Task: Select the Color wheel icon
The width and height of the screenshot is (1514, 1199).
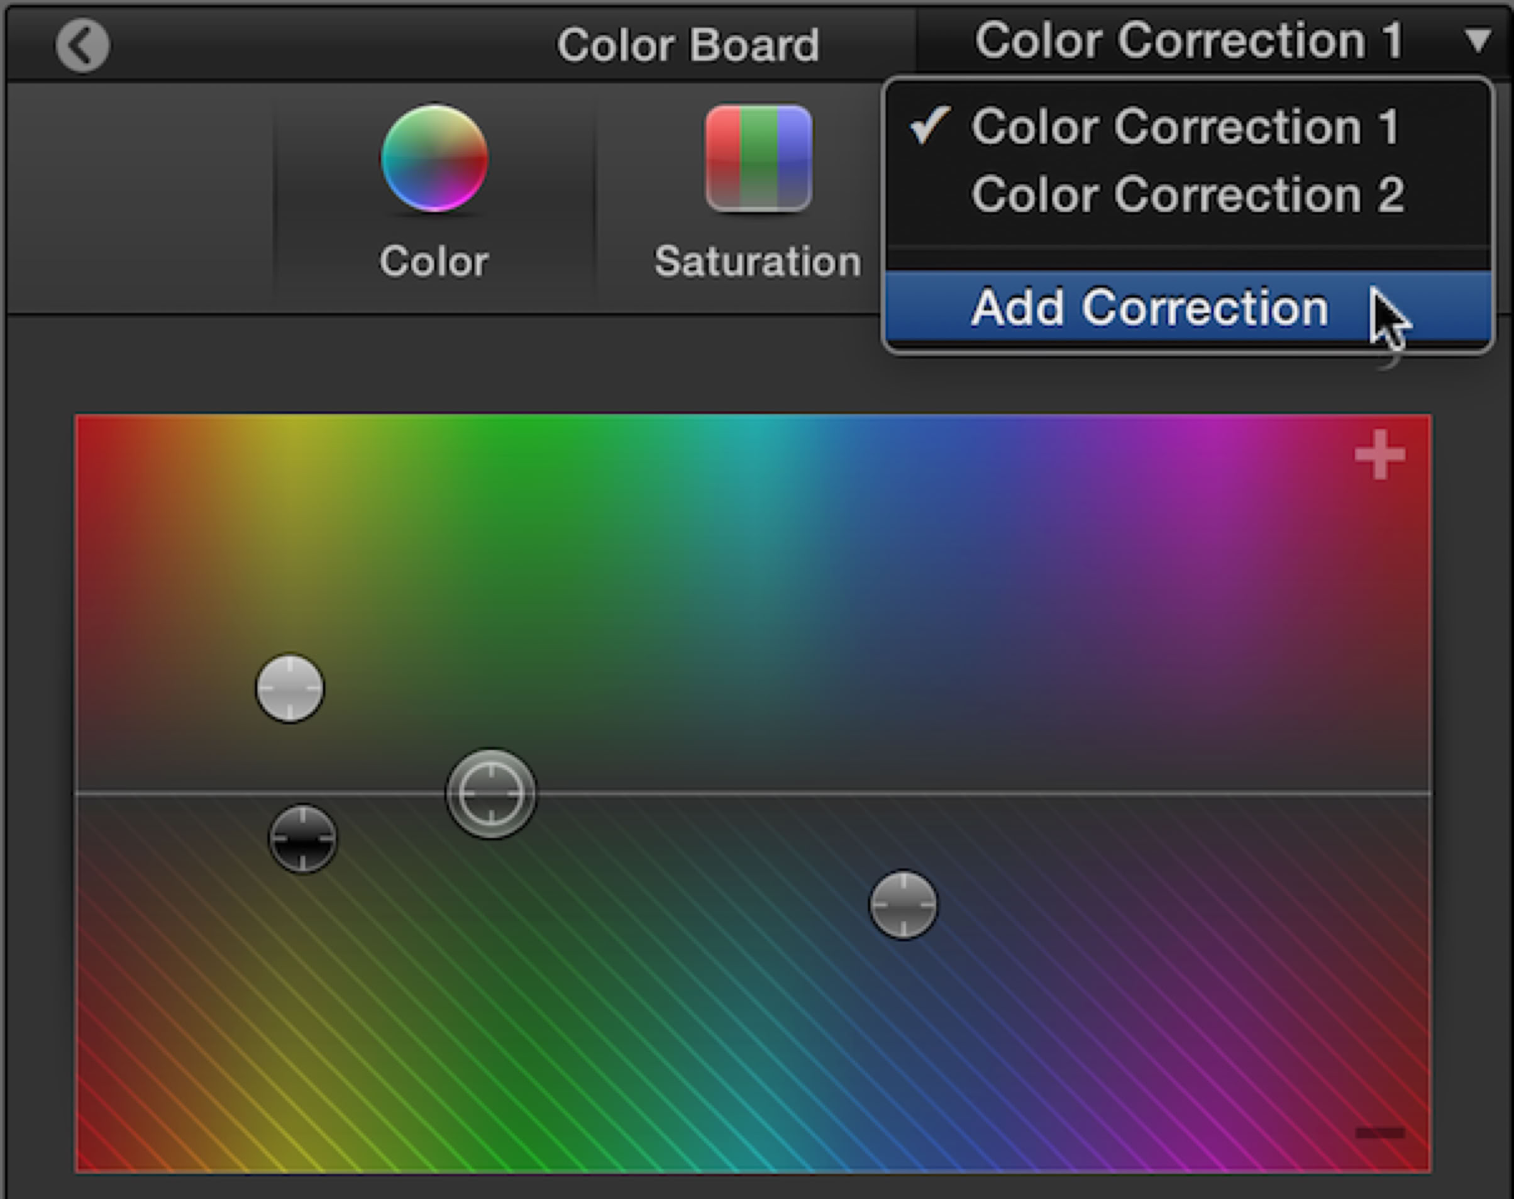Action: [434, 158]
